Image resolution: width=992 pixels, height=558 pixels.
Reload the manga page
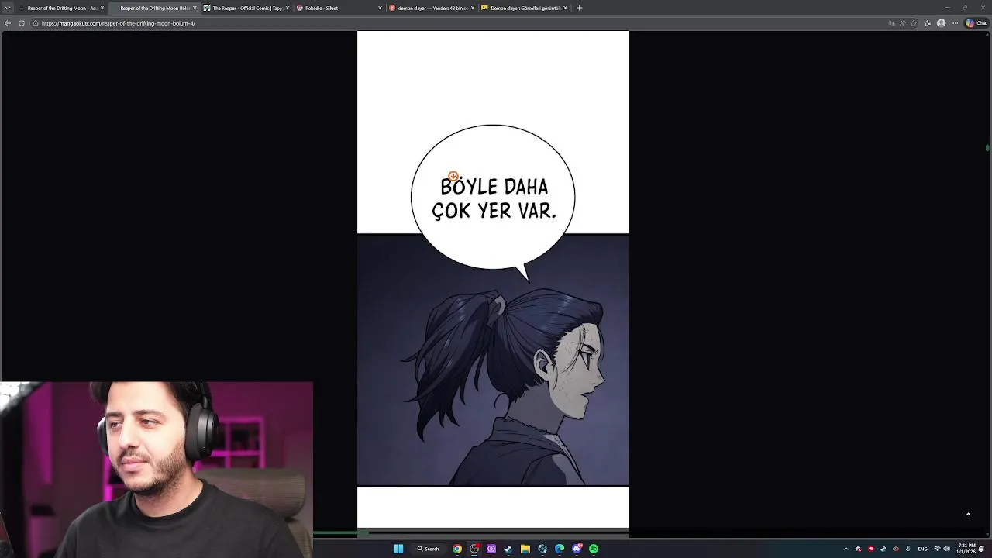pos(22,23)
